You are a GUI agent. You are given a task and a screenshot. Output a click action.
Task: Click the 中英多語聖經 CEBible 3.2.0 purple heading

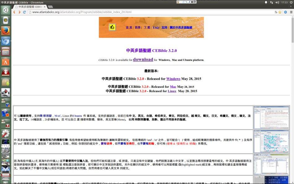tap(151, 51)
